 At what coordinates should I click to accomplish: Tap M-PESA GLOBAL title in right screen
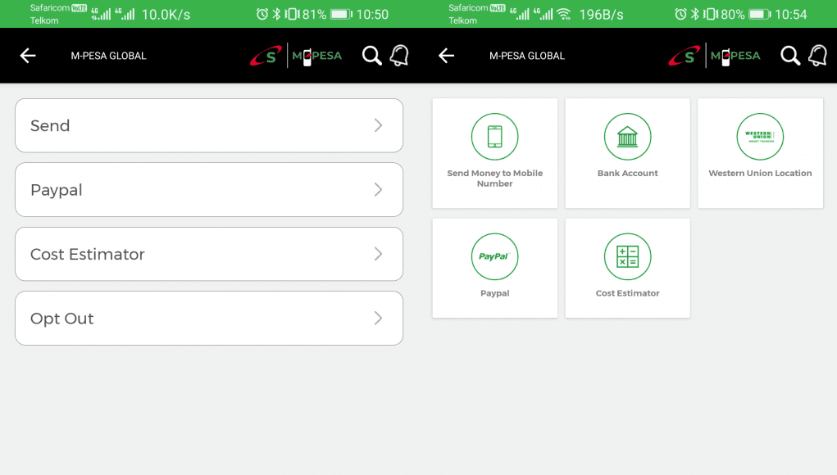click(x=527, y=56)
